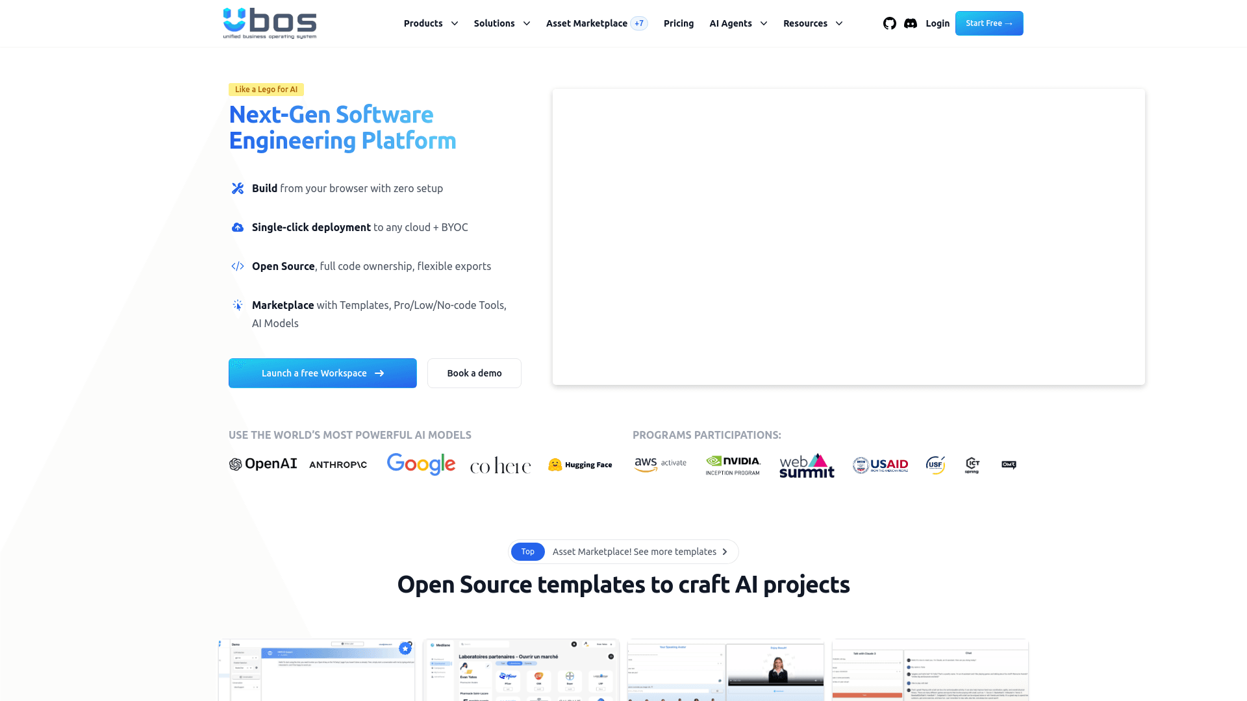Image resolution: width=1247 pixels, height=701 pixels.
Task: Click the Web Summit logo
Action: [807, 465]
